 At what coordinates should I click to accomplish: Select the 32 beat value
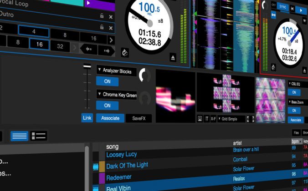pos(60,46)
